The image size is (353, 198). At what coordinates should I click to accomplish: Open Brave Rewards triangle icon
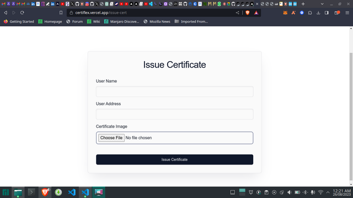tap(256, 13)
